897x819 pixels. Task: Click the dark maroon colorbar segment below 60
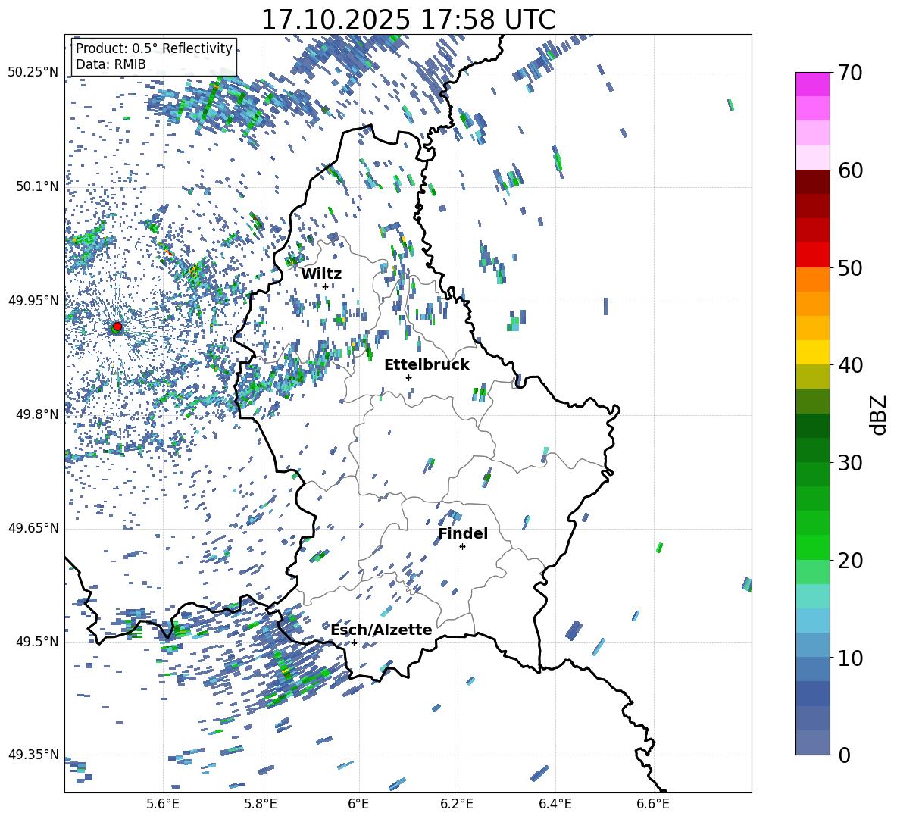(812, 181)
